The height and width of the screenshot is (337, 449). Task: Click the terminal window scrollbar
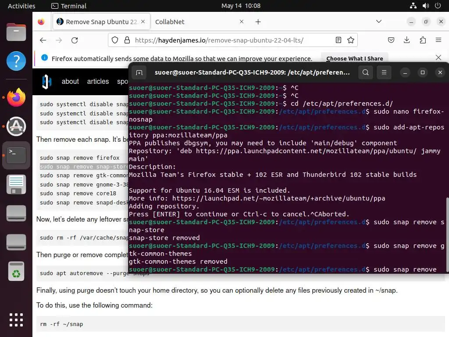(x=447, y=234)
